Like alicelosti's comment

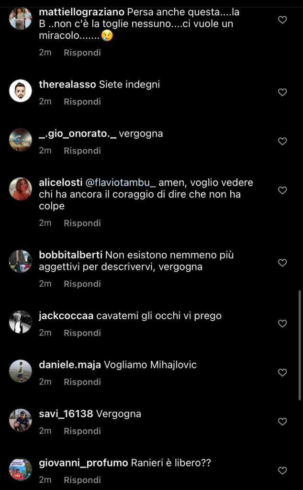coord(282,190)
